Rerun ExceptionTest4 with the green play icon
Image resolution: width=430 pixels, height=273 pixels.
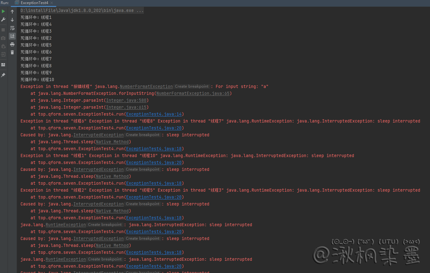coord(3,11)
